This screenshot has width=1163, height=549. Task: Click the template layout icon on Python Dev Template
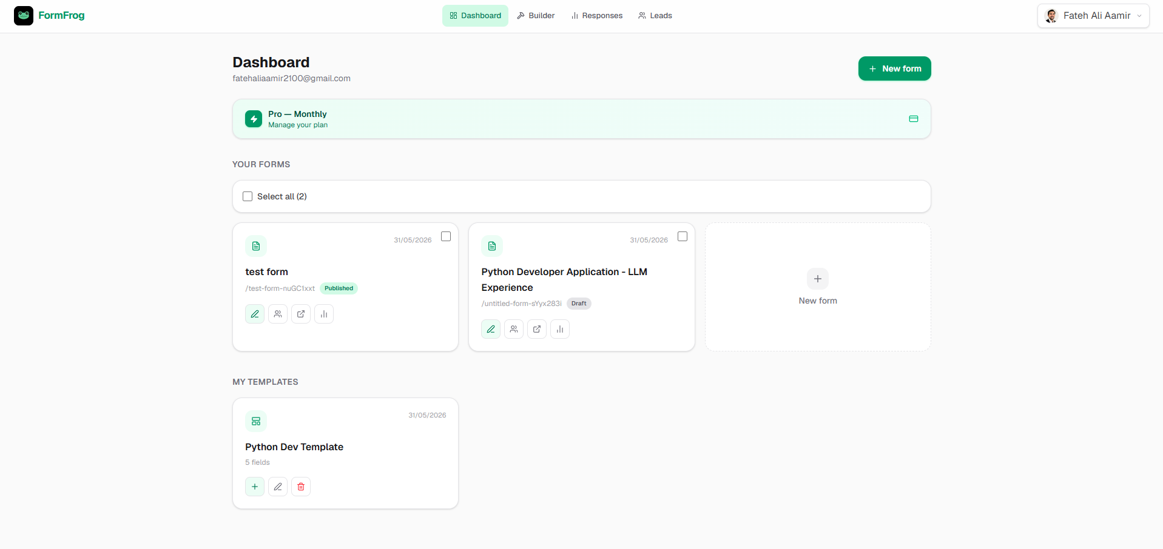(256, 421)
